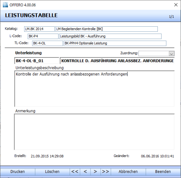Click the TL-Code field BK-4-OL
The width and height of the screenshot is (181, 178).
point(47,43)
